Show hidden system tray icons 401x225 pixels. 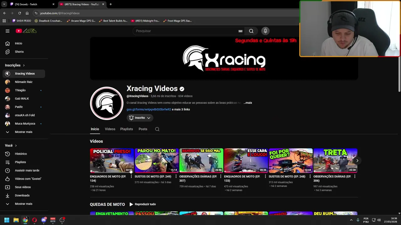click(351, 220)
